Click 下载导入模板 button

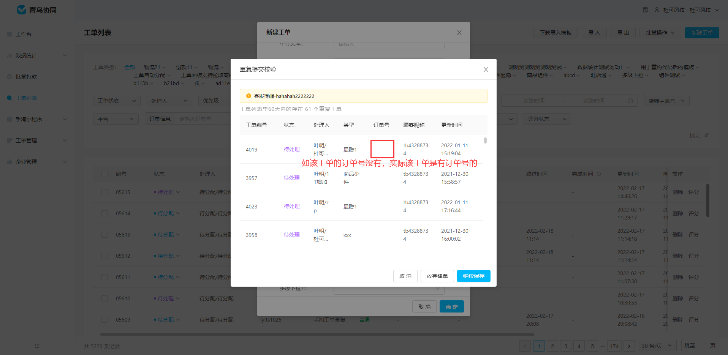pyautogui.click(x=555, y=33)
